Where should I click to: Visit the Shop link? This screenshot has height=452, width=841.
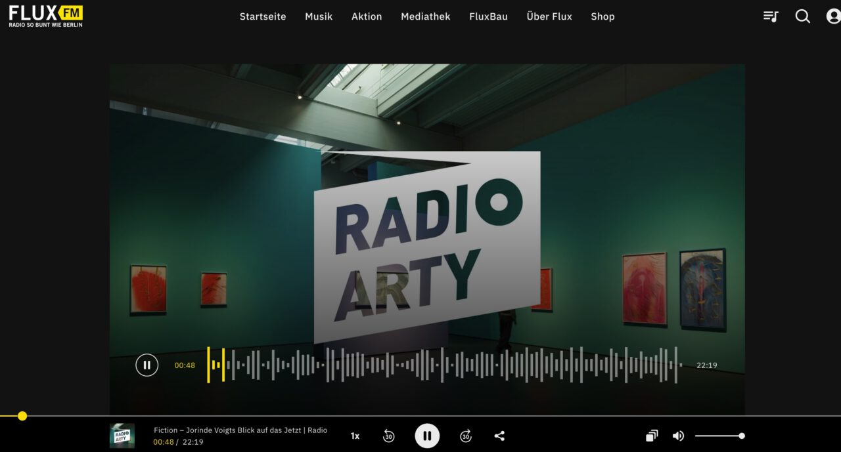tap(602, 16)
